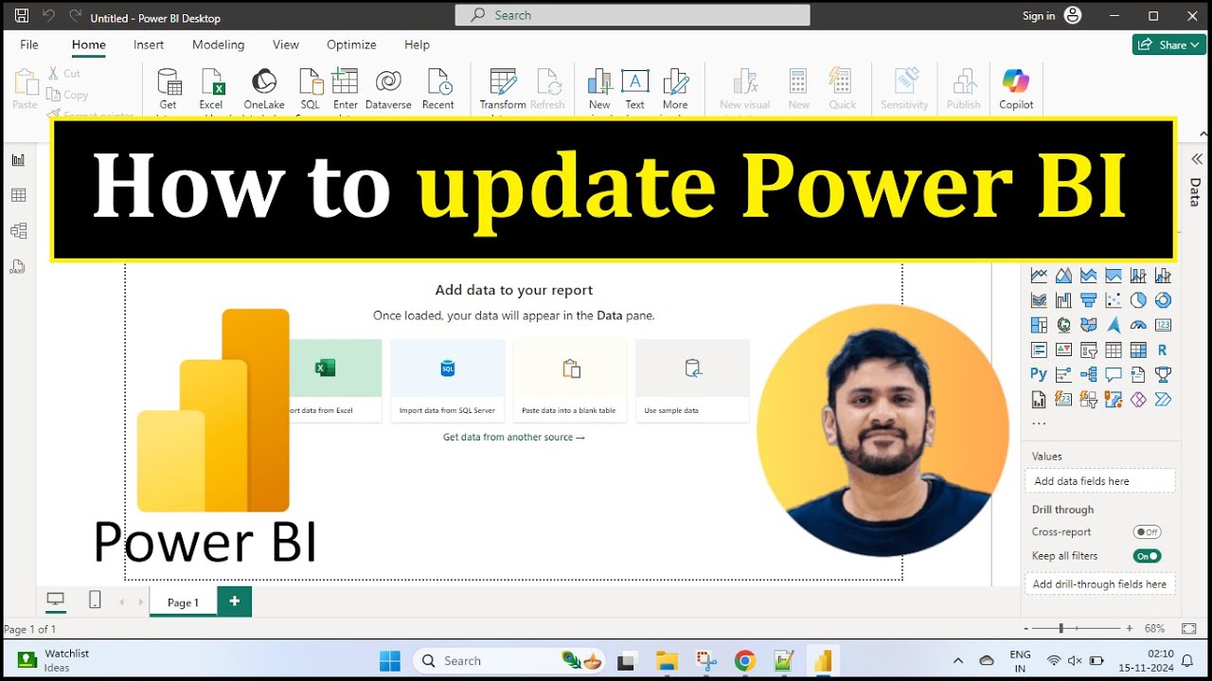
Task: Toggle Keep all filters switch
Action: (1147, 556)
